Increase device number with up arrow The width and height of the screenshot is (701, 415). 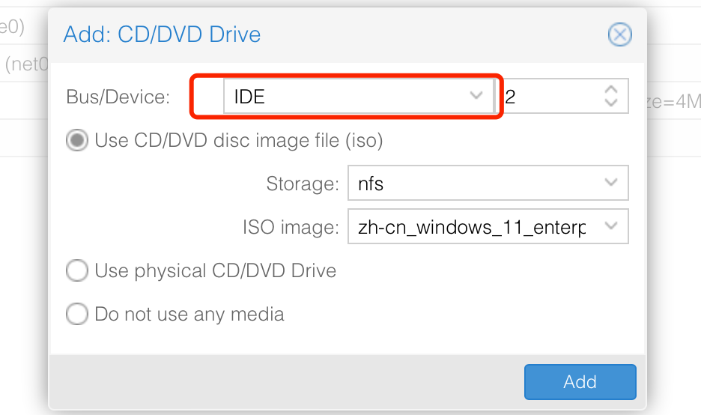611,89
